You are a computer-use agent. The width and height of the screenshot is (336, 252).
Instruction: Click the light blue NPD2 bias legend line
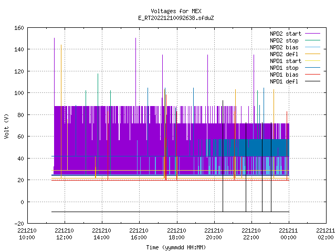312,47
